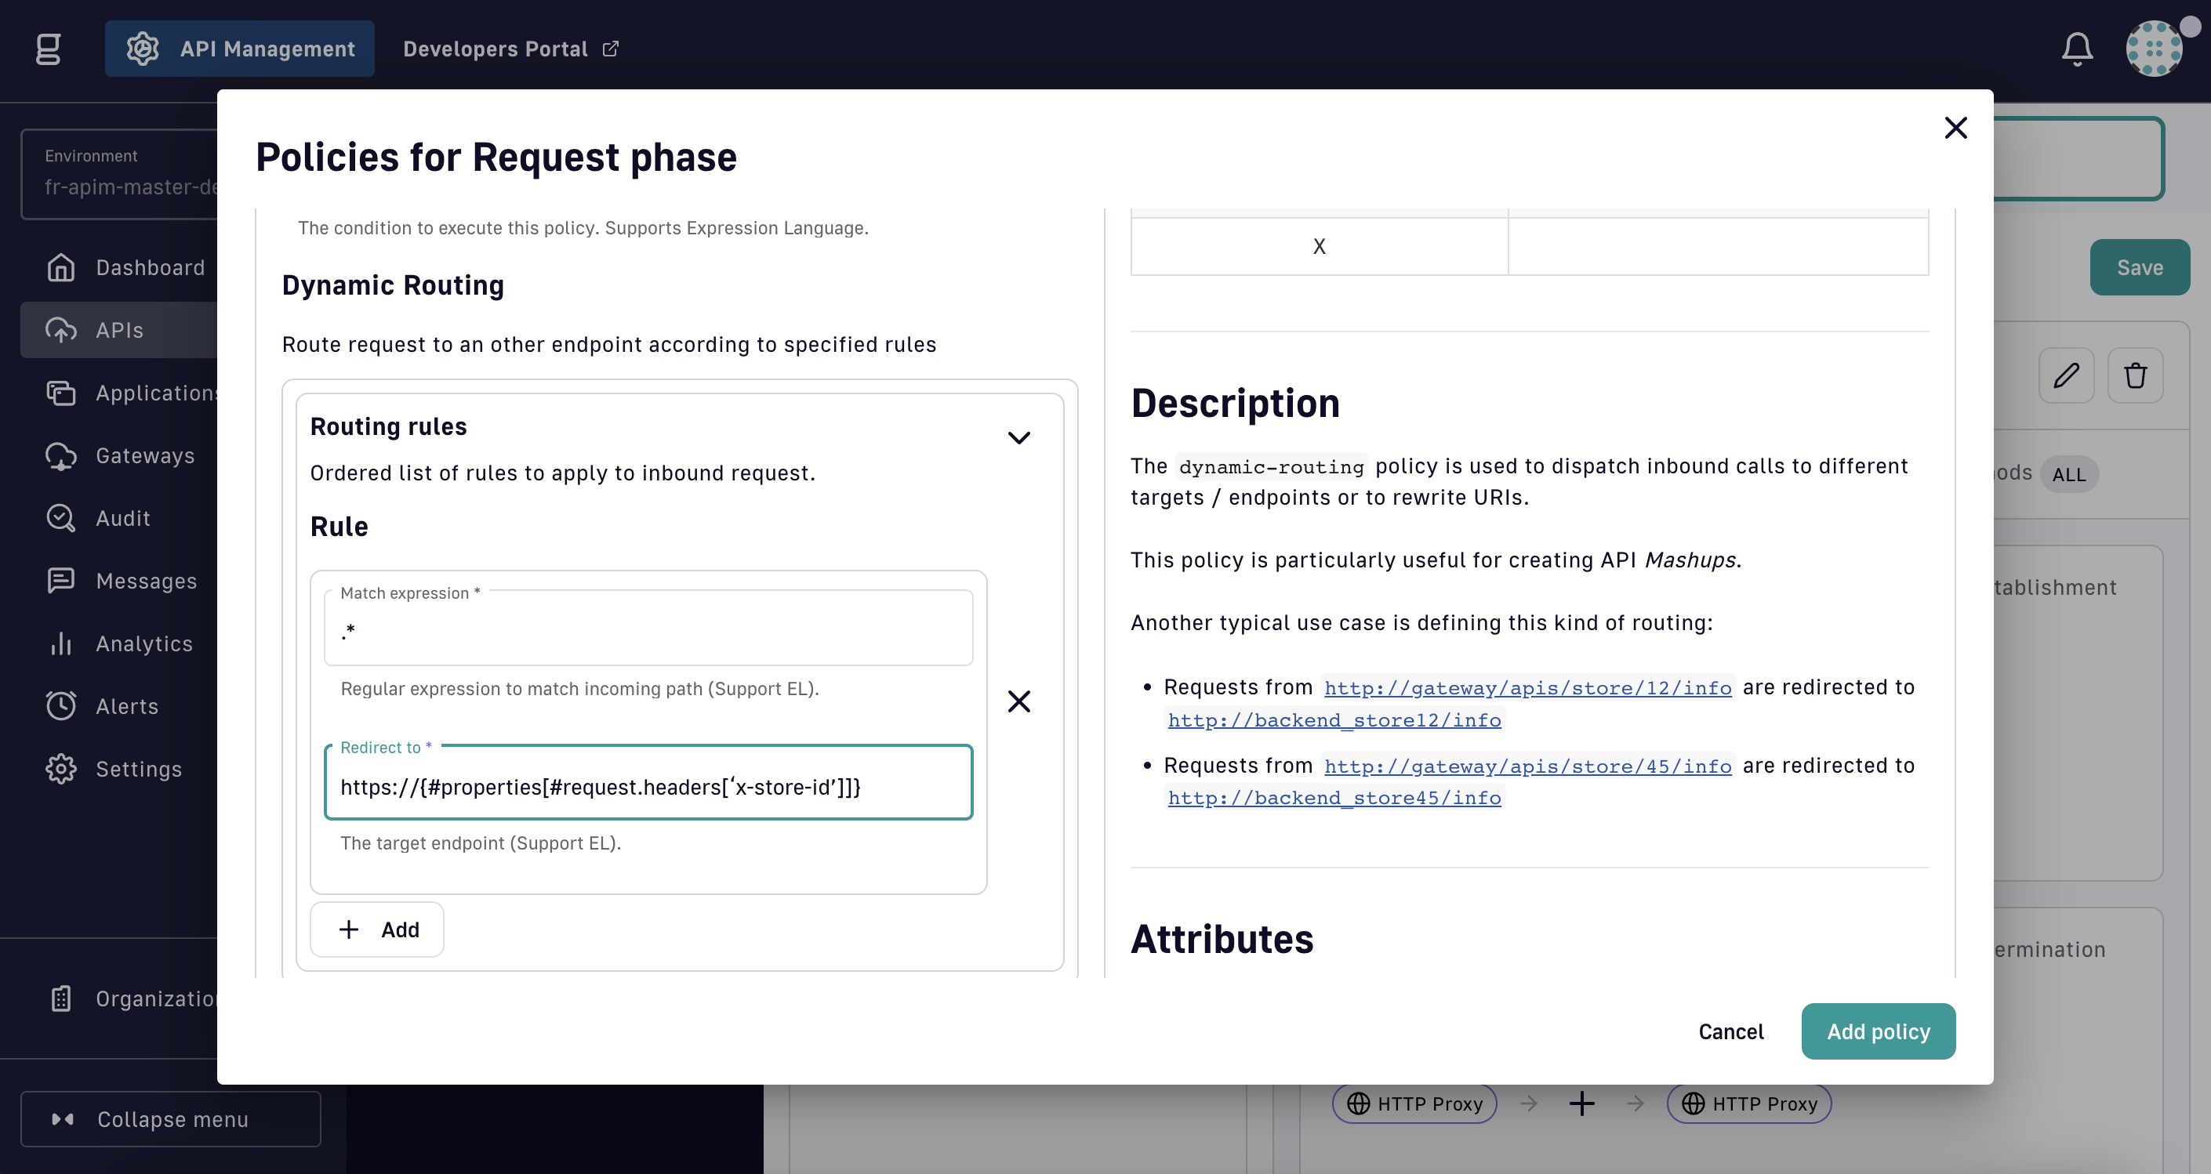Viewport: 2211px width, 1174px height.
Task: Click the trash delete icon
Action: 2136,375
